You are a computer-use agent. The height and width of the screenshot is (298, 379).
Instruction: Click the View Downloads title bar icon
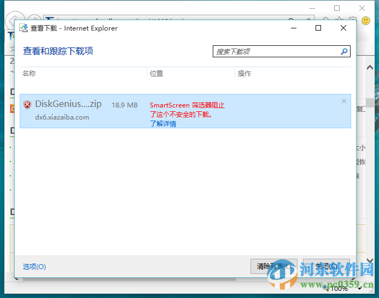[24, 28]
